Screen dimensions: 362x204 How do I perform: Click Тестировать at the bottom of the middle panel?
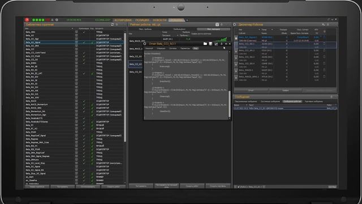[141, 186]
